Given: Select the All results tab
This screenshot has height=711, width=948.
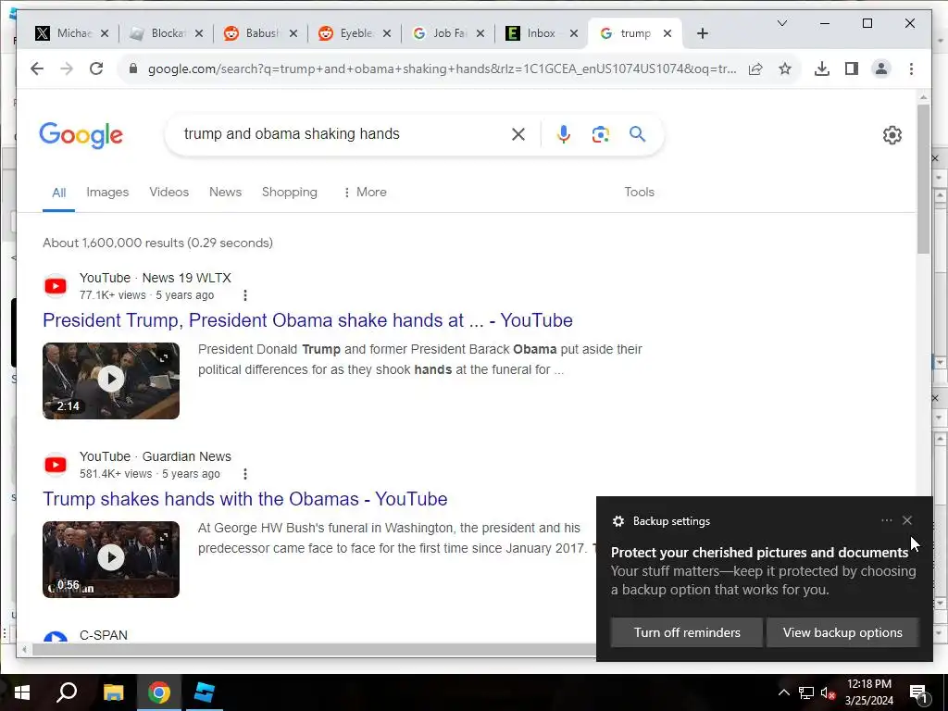Looking at the screenshot, I should [58, 193].
